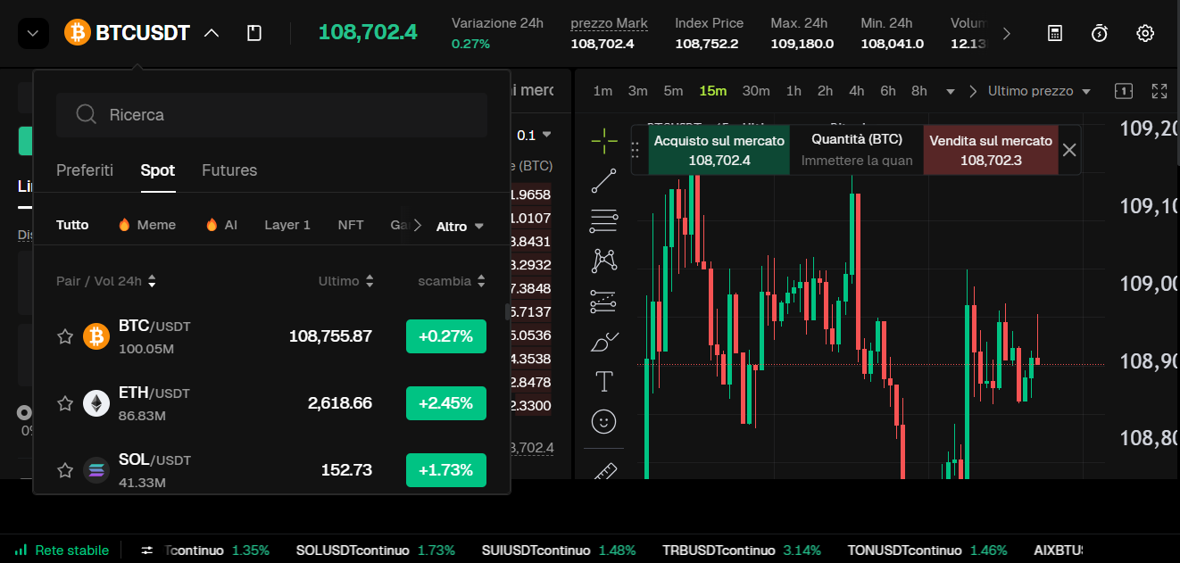Switch to Preferiti tab

(85, 170)
